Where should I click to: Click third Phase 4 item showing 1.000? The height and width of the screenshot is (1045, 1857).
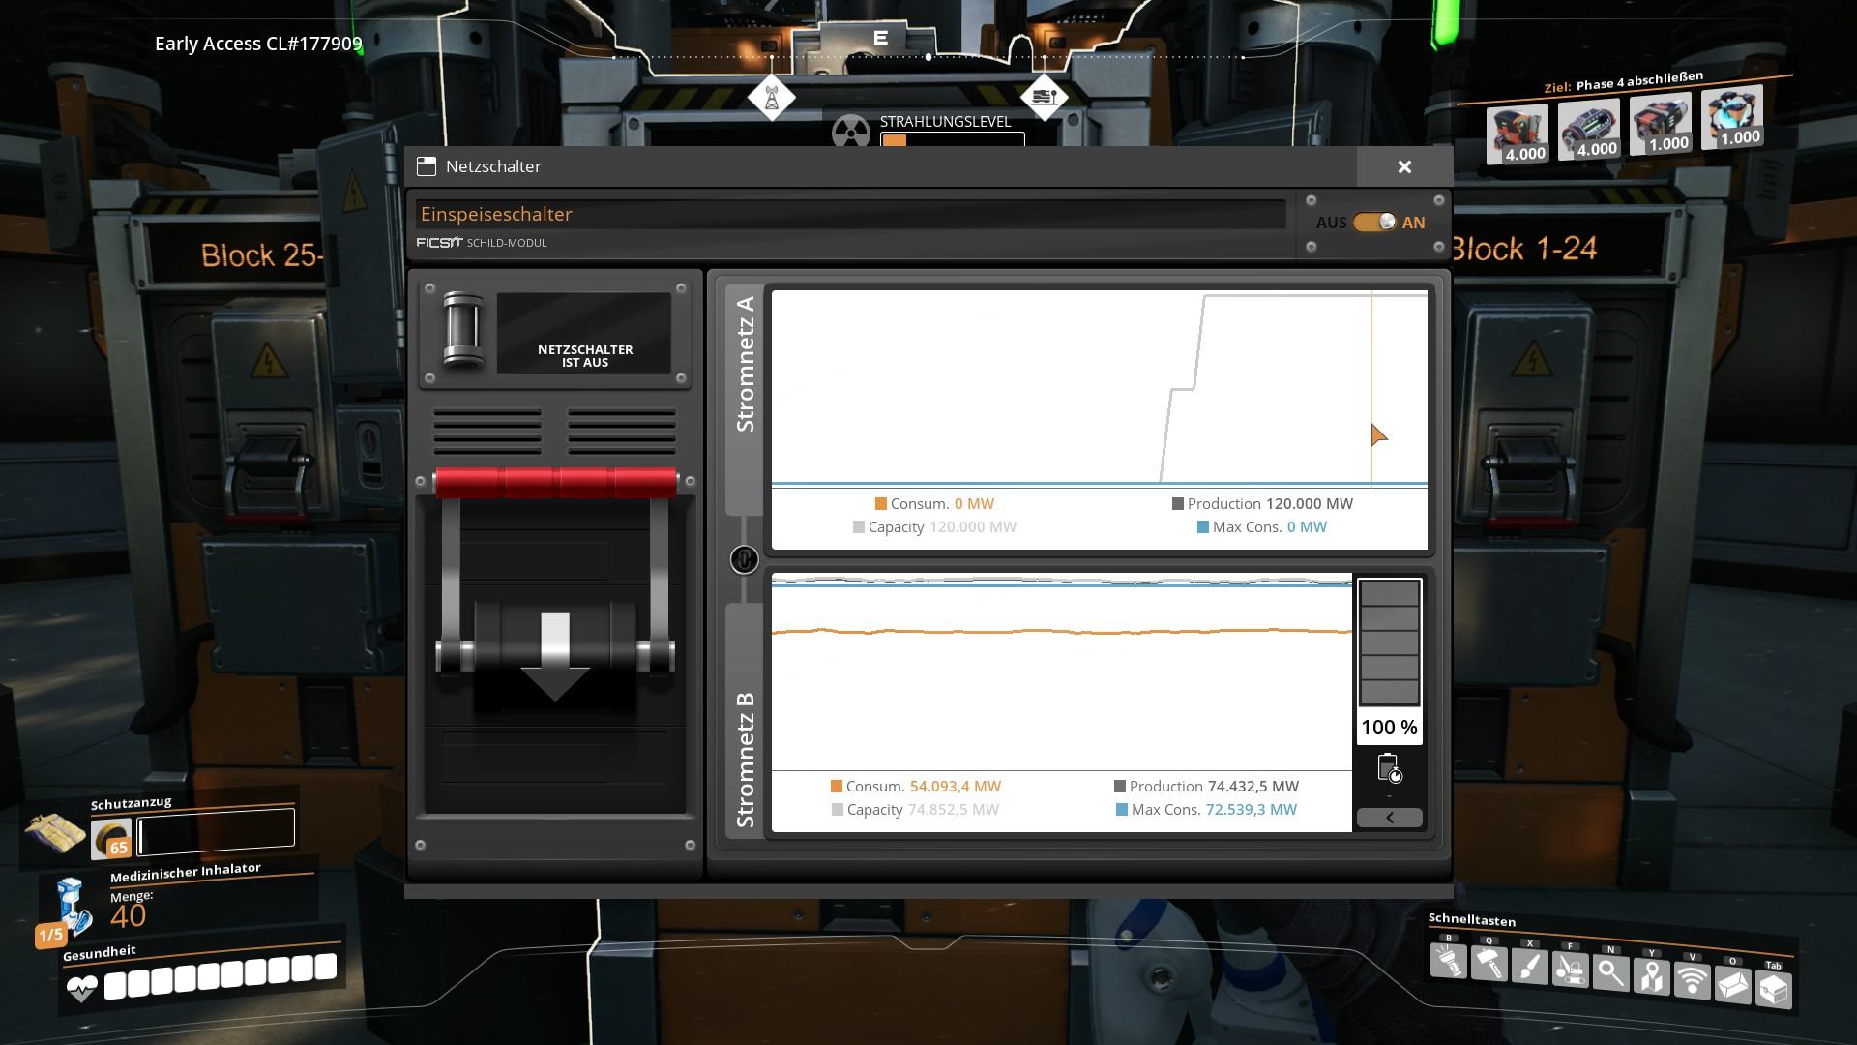1660,123
